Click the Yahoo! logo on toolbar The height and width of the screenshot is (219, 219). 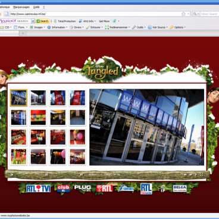8,21
